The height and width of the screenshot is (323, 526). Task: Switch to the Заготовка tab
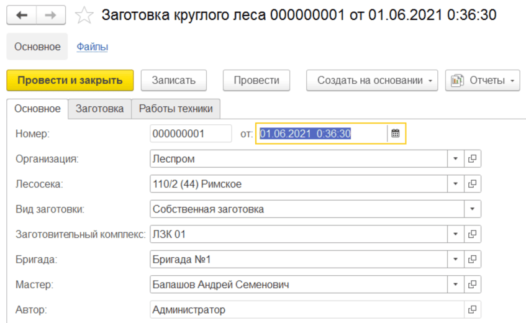coord(99,109)
